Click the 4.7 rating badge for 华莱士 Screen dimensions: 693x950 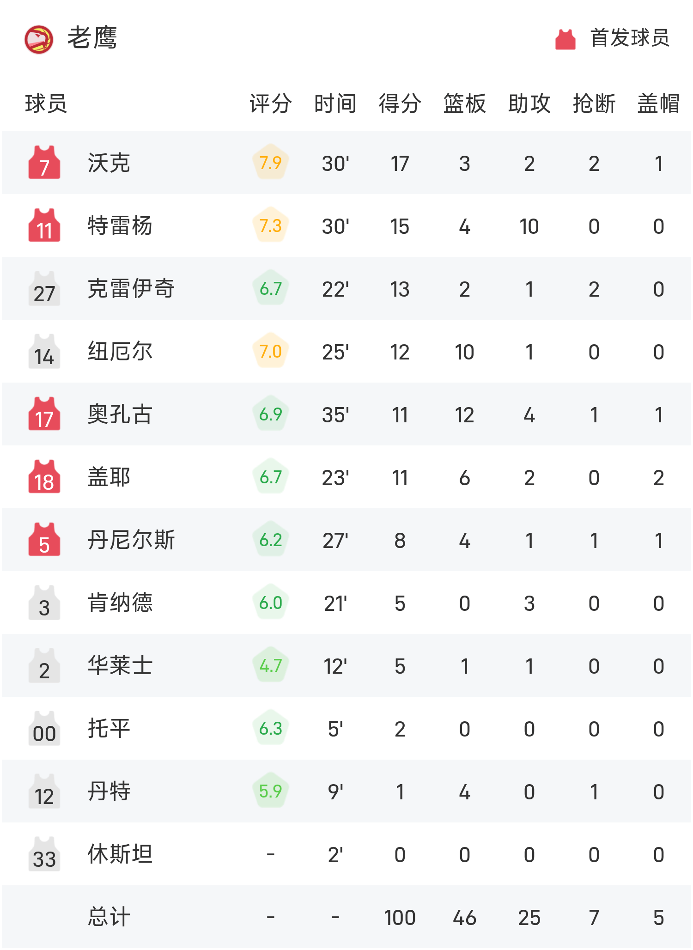click(x=271, y=666)
